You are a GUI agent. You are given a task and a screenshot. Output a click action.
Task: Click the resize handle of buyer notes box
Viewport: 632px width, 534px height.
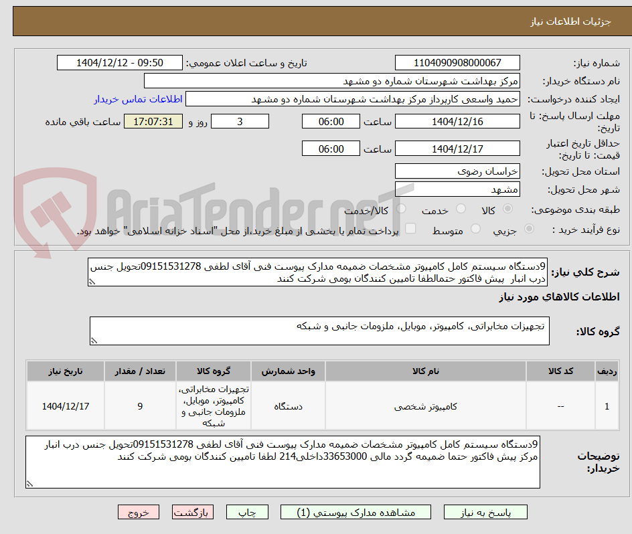[30, 484]
